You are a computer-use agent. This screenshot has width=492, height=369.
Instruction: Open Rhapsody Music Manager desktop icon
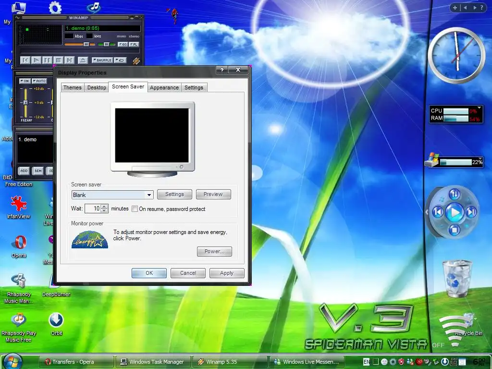coord(19,288)
